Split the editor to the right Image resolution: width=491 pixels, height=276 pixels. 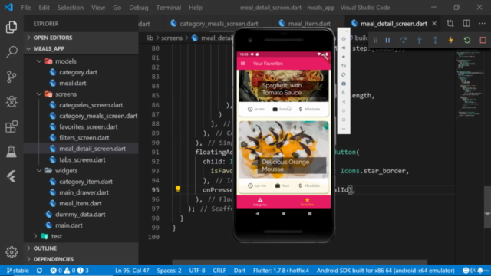[x=466, y=24]
